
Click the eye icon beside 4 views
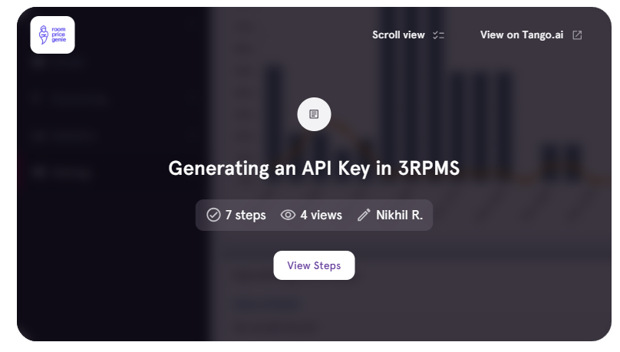pyautogui.click(x=288, y=215)
